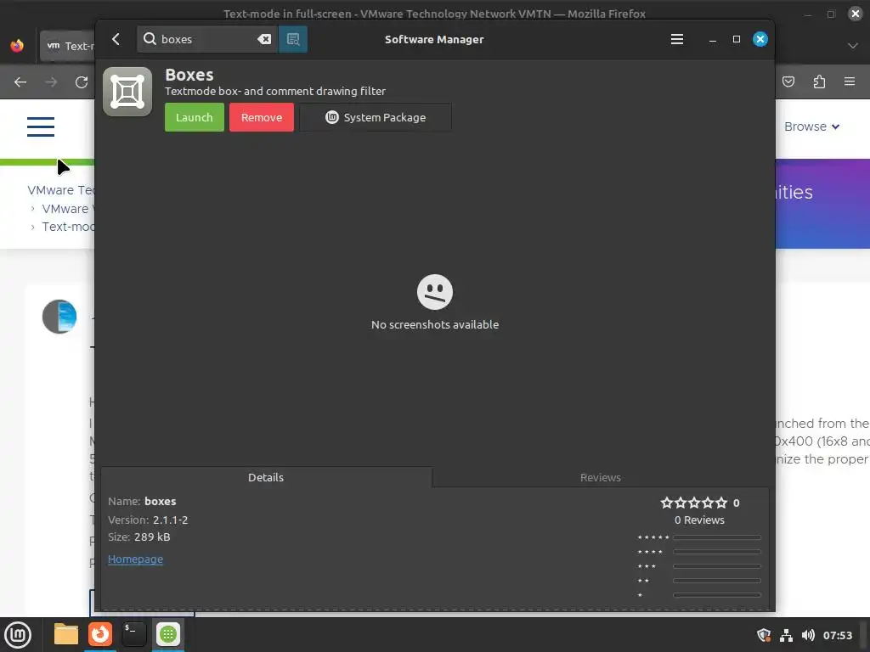Maximize the Software Manager window

point(737,39)
